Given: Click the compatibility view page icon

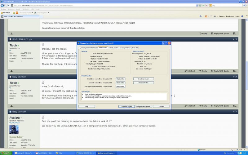Looking at the screenshot, I should 200,5.
